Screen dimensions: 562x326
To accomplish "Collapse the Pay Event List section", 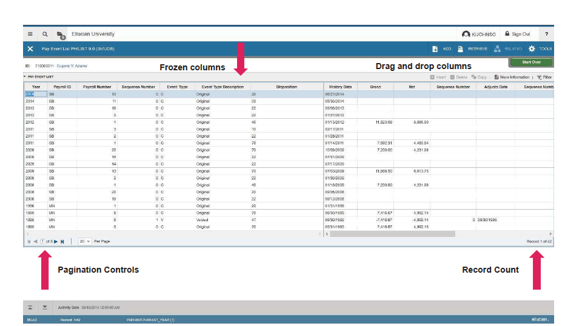I will click(x=25, y=77).
